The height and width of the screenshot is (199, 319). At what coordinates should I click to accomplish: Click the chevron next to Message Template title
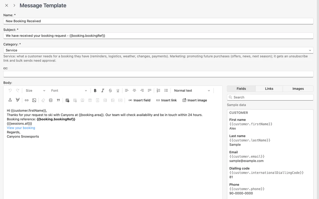(14, 6)
